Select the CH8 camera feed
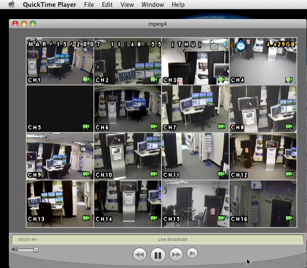Viewport: 307px width, 268px height. tap(263, 109)
